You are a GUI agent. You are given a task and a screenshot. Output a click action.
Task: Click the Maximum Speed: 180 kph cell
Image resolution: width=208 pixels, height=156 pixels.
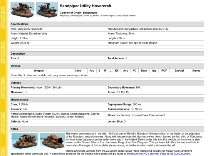pyautogui.click(x=155, y=43)
